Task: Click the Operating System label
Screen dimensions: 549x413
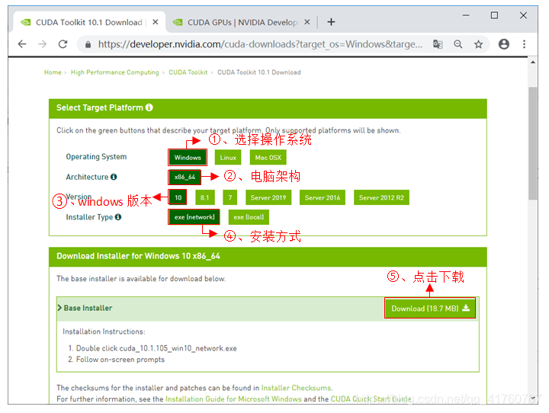Action: 96,157
